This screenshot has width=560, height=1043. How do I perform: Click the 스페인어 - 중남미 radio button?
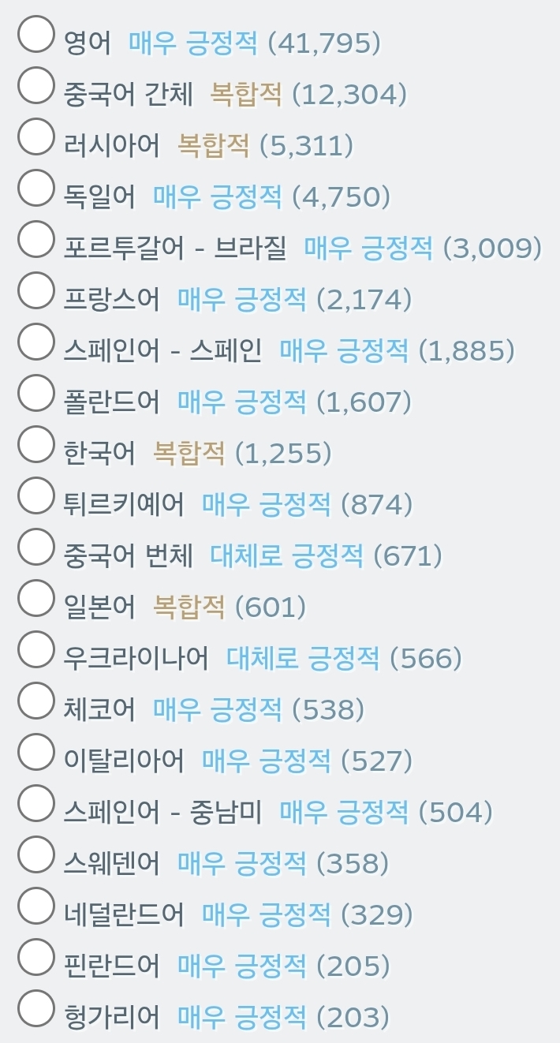pyautogui.click(x=35, y=803)
